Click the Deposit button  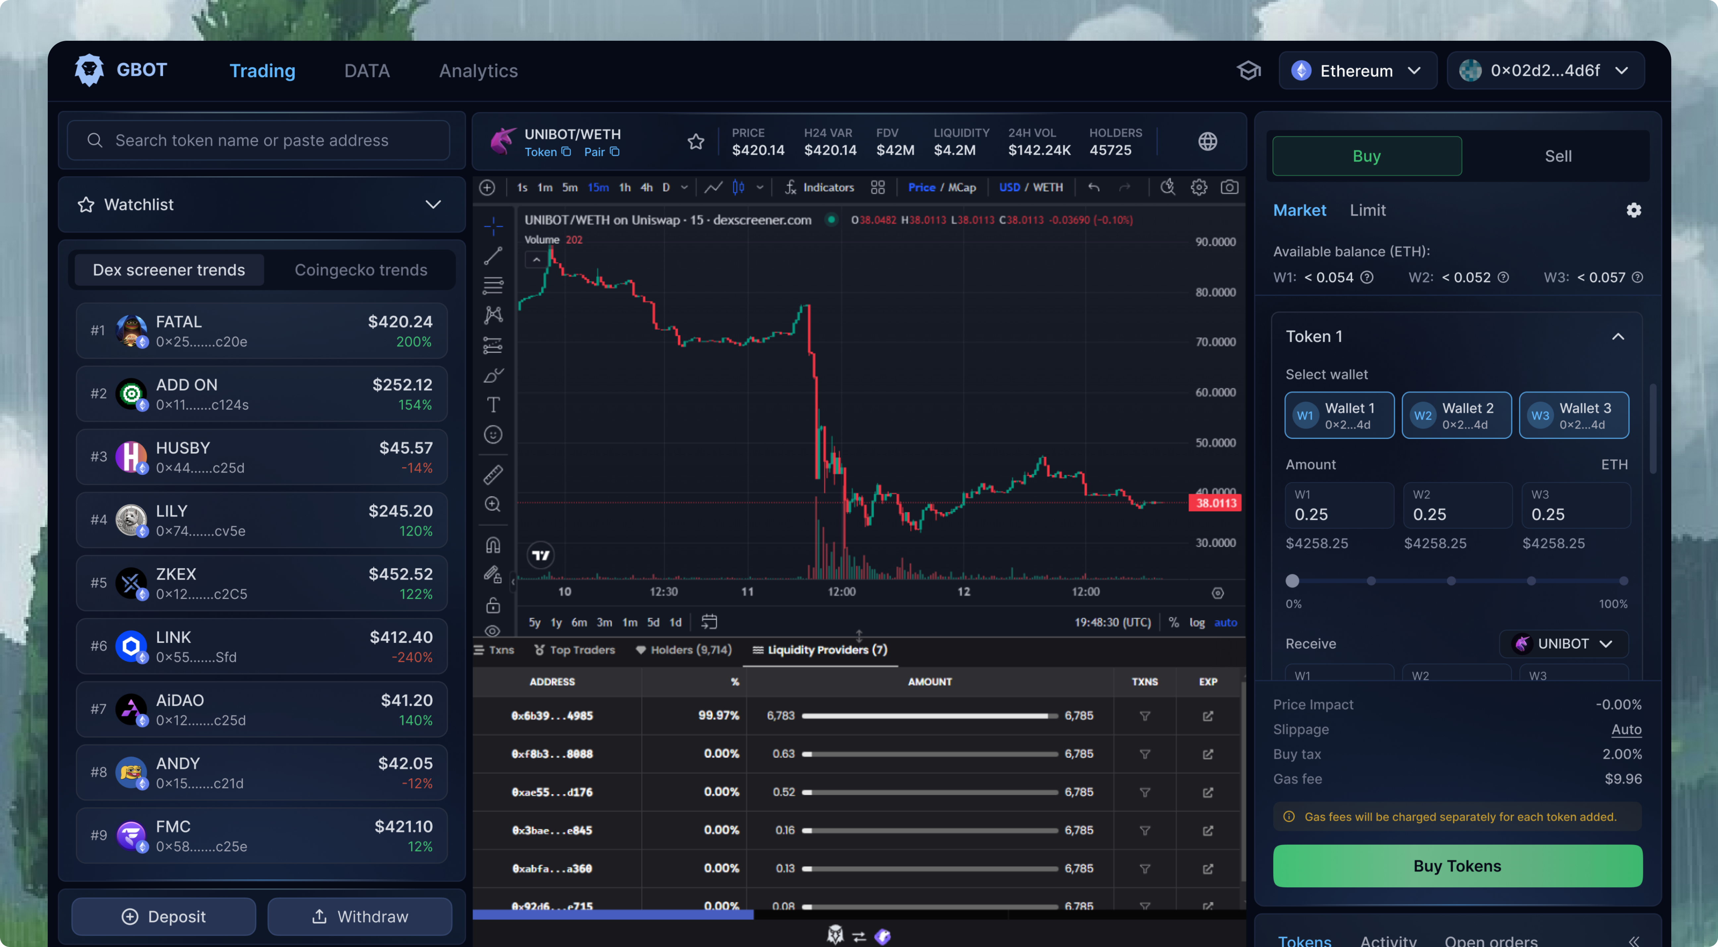coord(163,916)
